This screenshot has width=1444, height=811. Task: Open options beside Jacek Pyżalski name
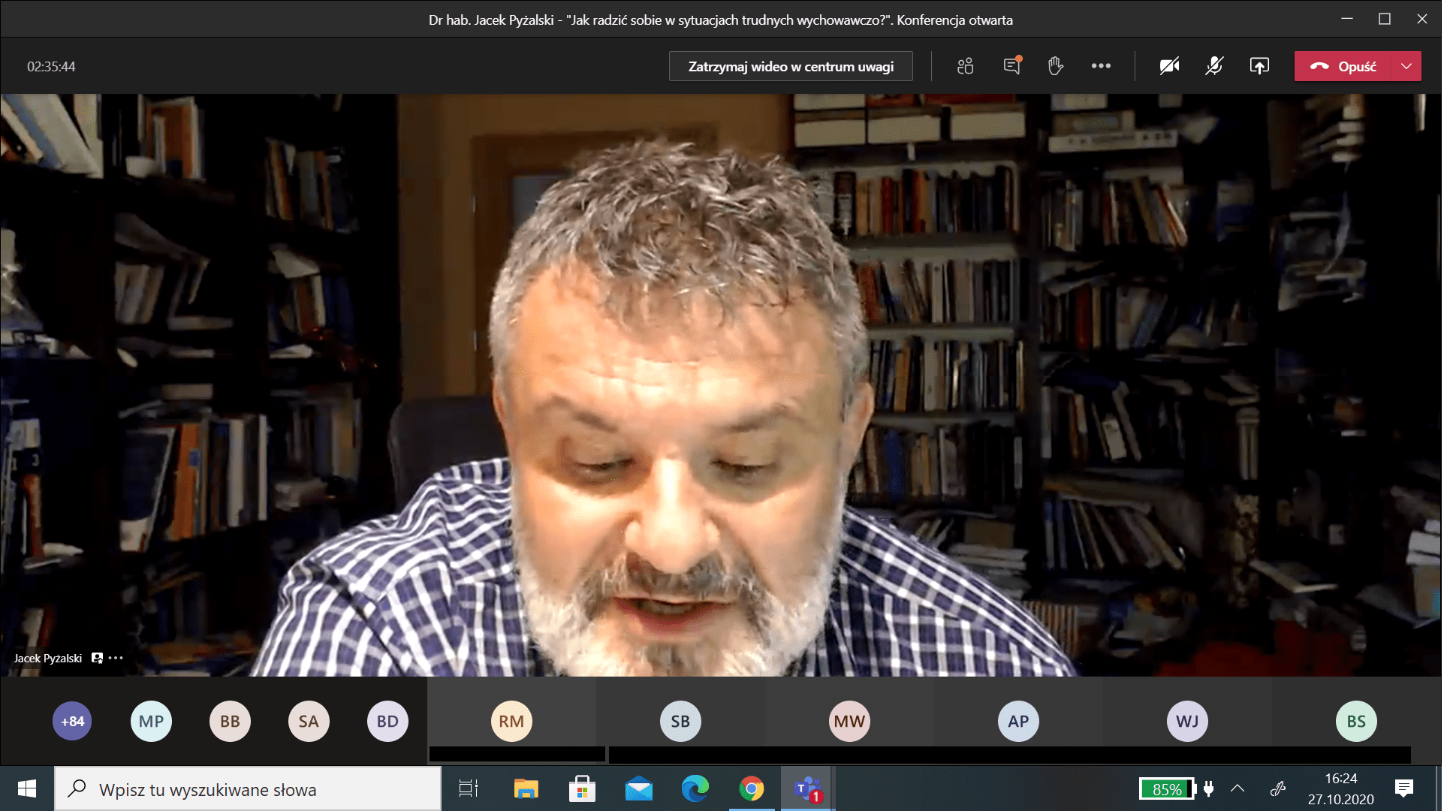[x=116, y=658]
